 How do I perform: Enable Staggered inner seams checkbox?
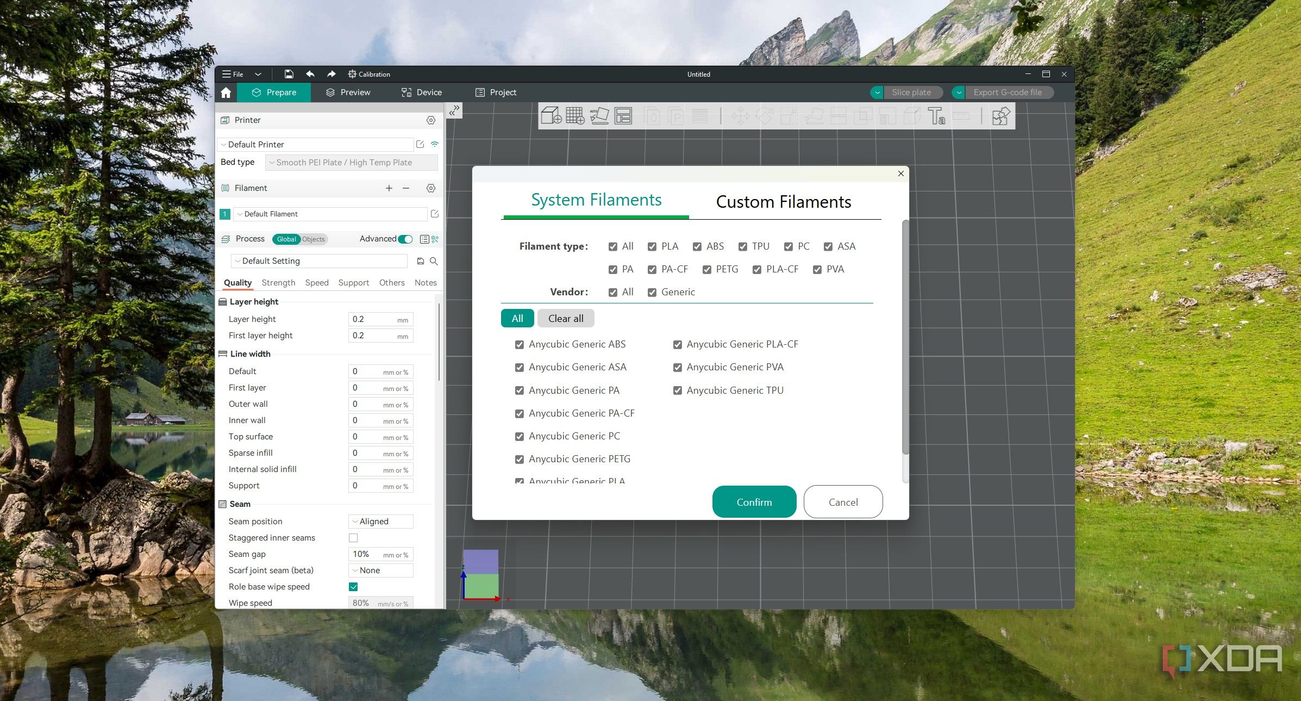[x=353, y=538]
